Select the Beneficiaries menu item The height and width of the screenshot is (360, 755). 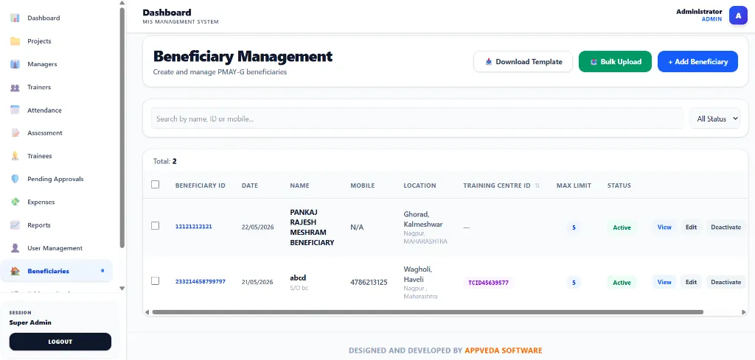tap(56, 271)
